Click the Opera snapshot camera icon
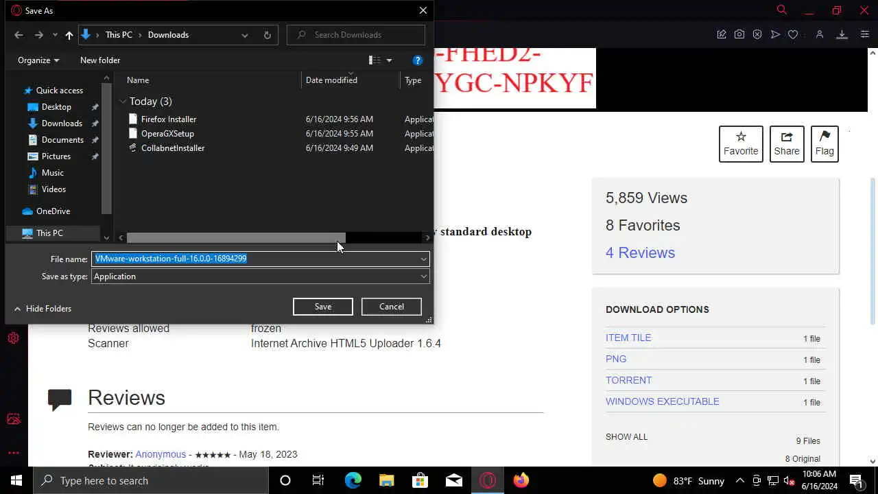 [x=739, y=34]
